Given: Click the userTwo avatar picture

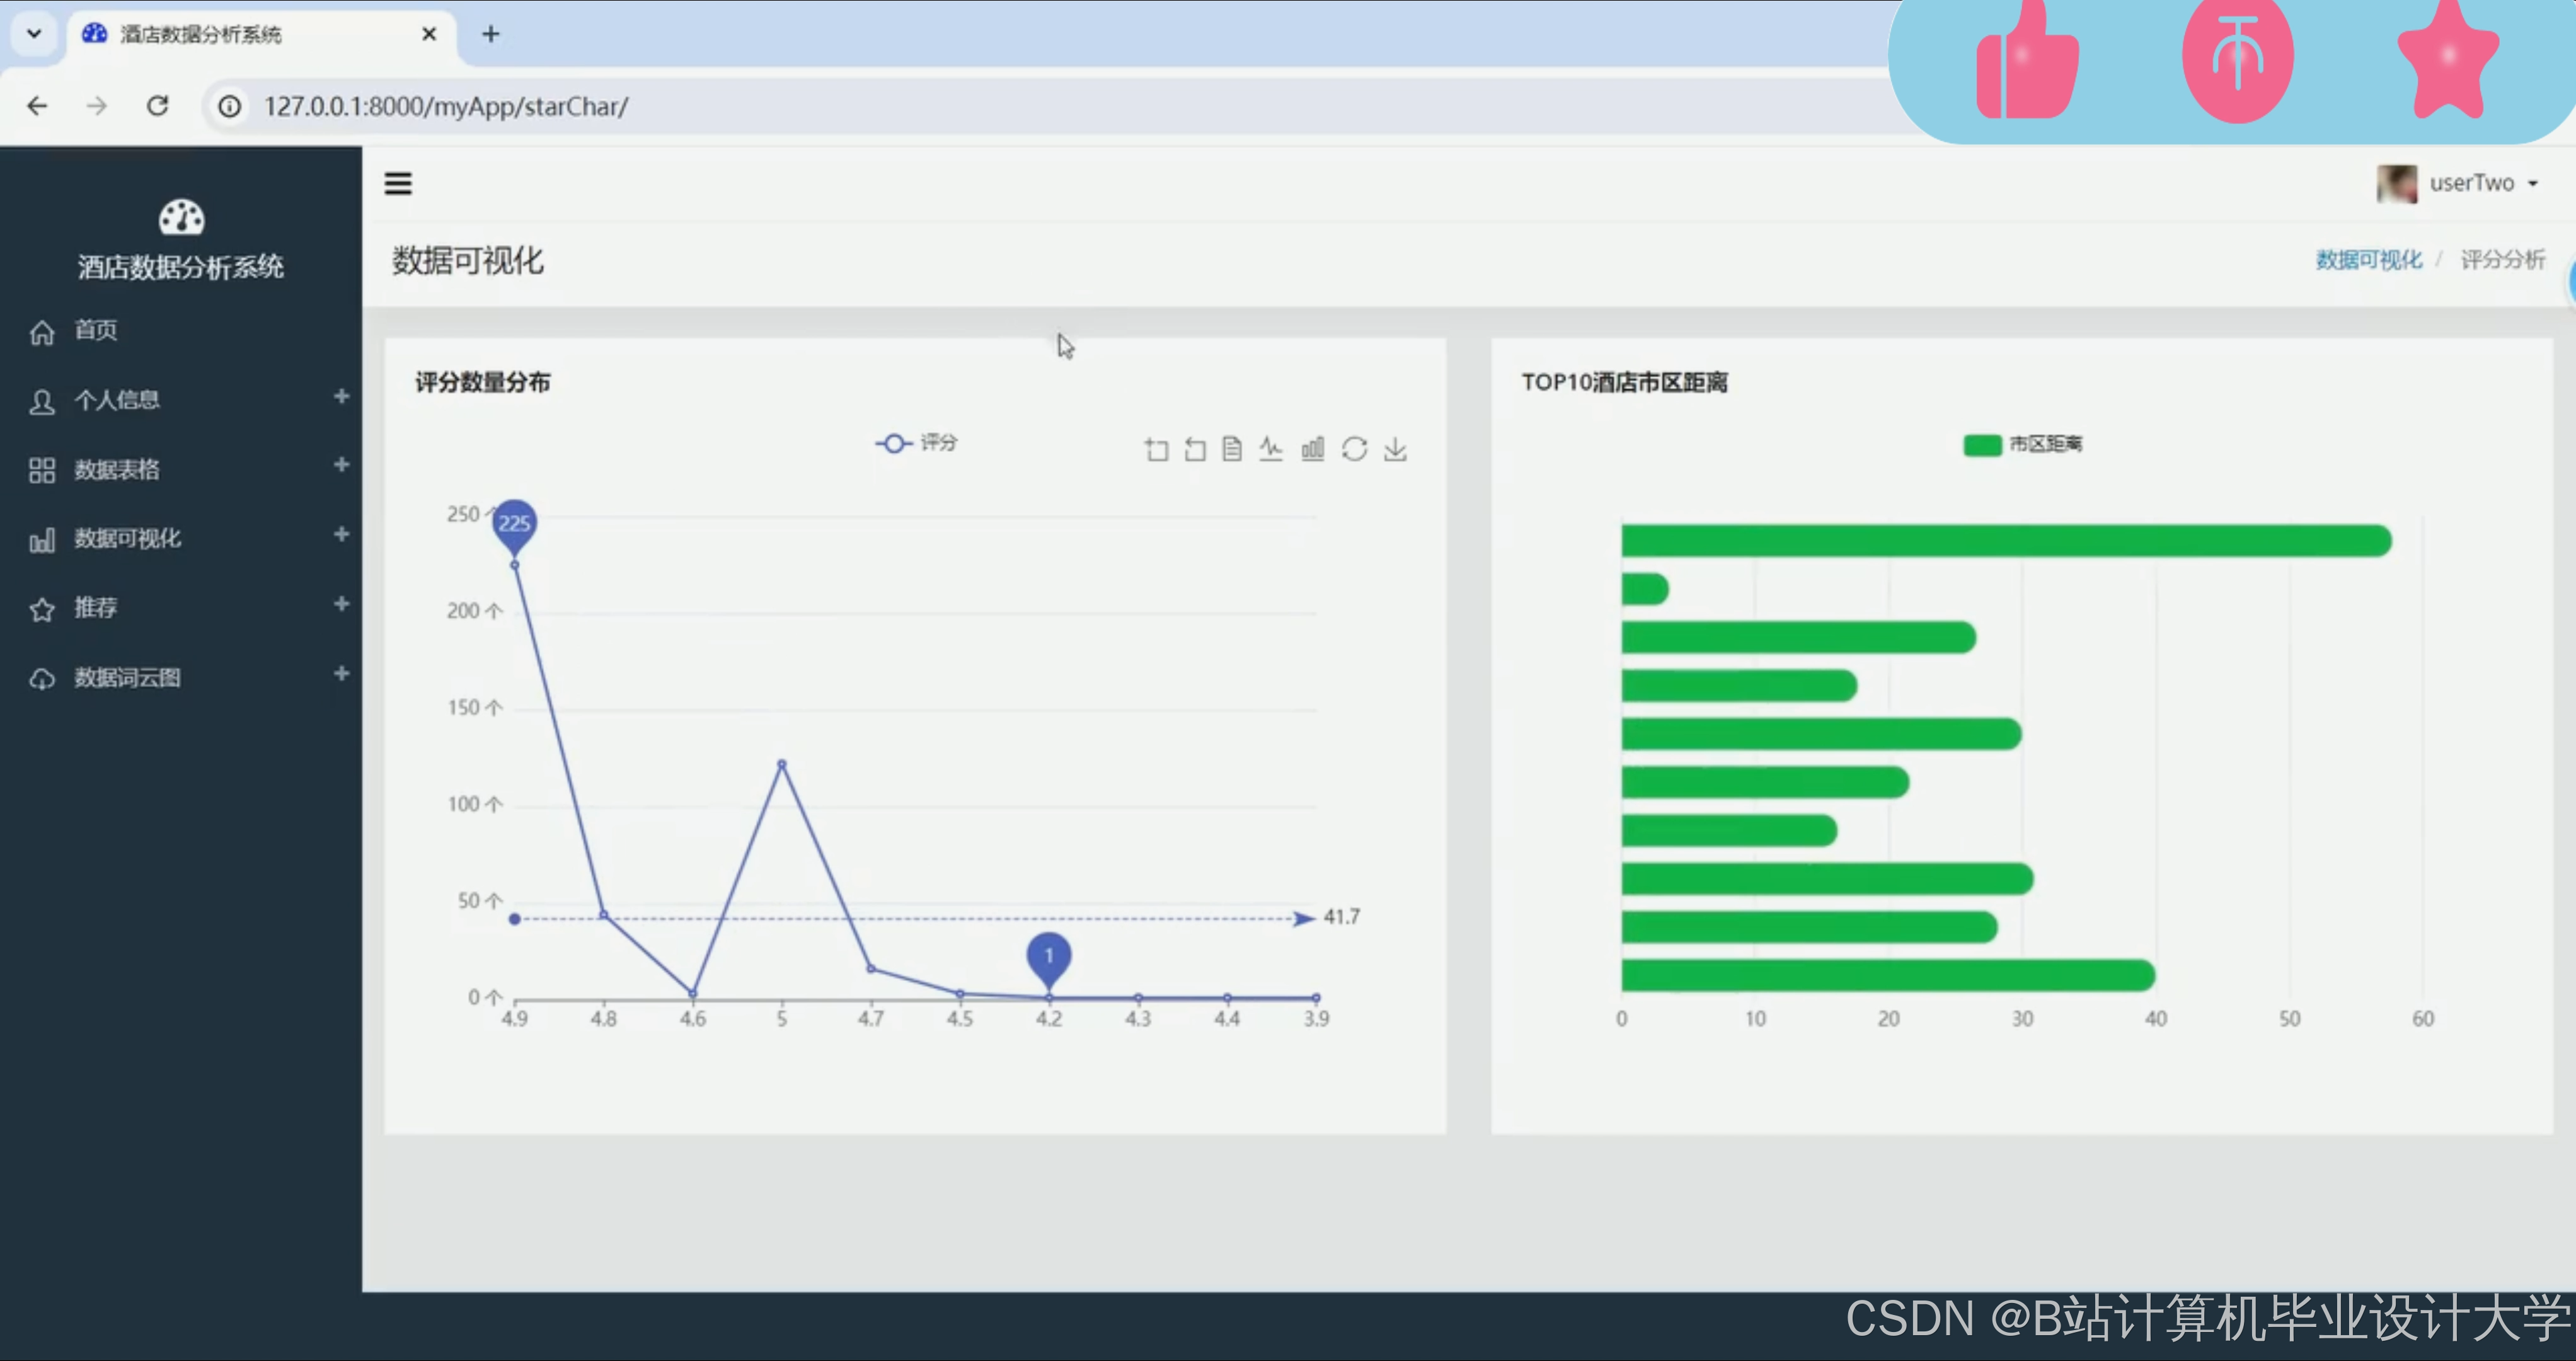Looking at the screenshot, I should point(2397,184).
